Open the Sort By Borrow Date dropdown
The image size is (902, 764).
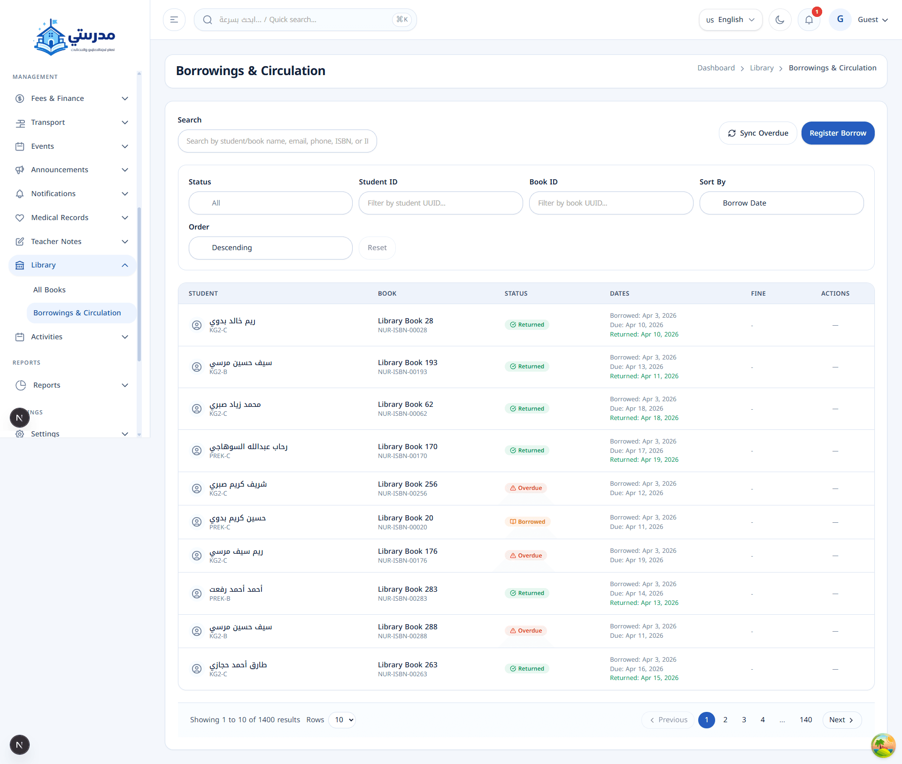(781, 203)
